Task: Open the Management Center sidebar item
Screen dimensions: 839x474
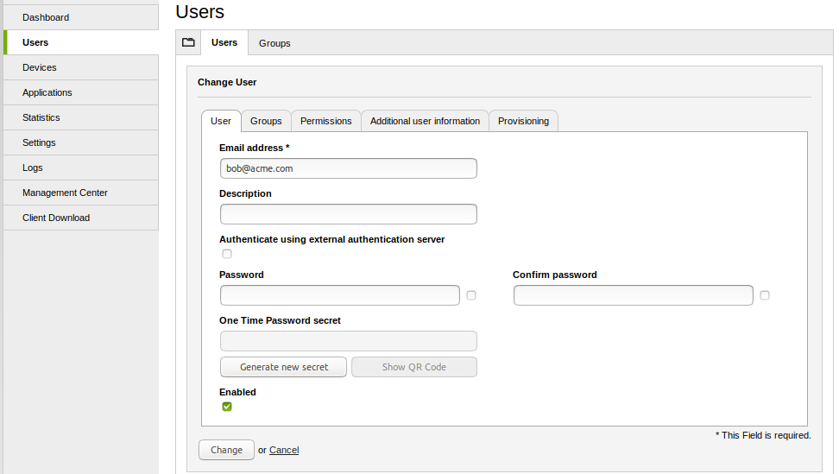Action: [65, 193]
